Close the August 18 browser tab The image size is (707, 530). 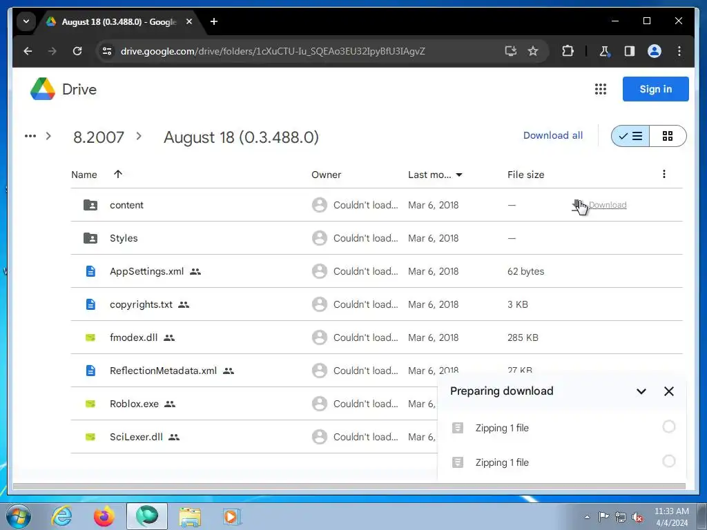tap(189, 21)
